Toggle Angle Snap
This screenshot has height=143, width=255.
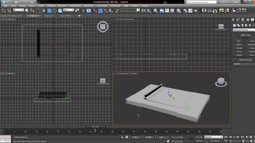(x=100, y=11)
